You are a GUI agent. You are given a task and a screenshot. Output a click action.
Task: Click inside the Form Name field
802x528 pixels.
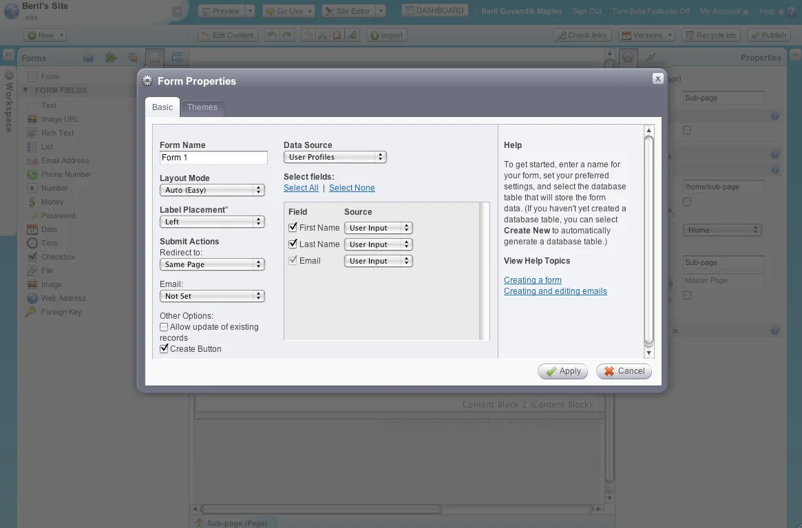click(213, 158)
